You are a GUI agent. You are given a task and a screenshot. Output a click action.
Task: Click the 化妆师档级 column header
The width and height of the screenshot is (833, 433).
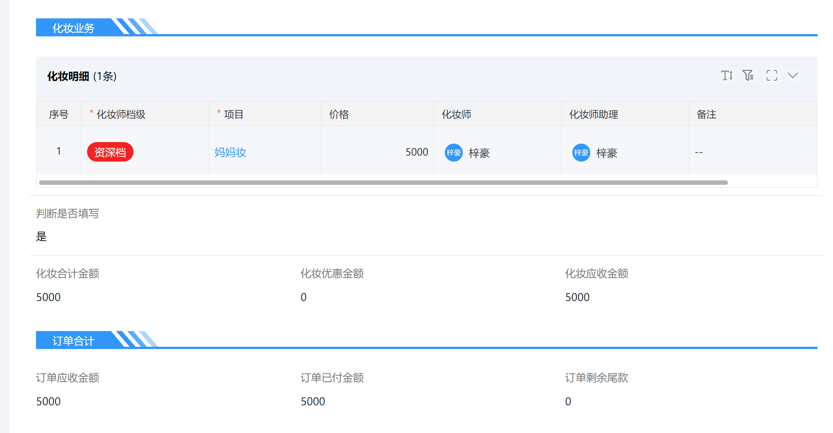[x=121, y=114]
